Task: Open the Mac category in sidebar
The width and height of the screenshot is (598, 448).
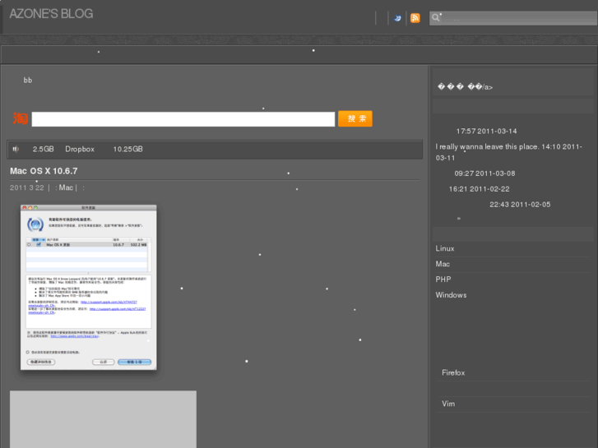Action: (x=443, y=264)
